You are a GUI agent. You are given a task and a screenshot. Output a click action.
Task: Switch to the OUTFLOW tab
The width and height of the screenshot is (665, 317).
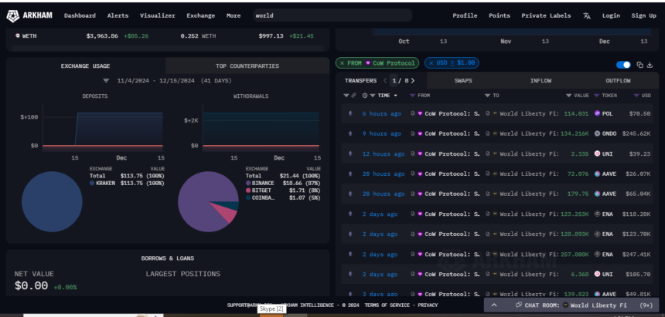[x=618, y=80]
